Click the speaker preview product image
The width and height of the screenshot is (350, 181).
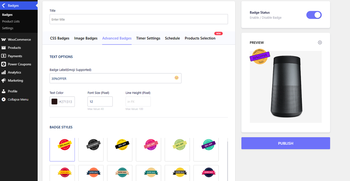click(x=286, y=87)
